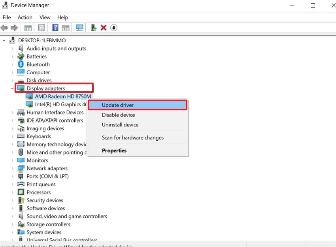This screenshot has height=247, width=336.
Task: Expand Sound, video and game controllers
Action: point(12,216)
